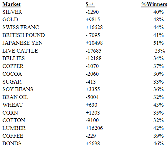Select the BRITISH POUND entry
This screenshot has width=167, height=149.
[x=23, y=35]
